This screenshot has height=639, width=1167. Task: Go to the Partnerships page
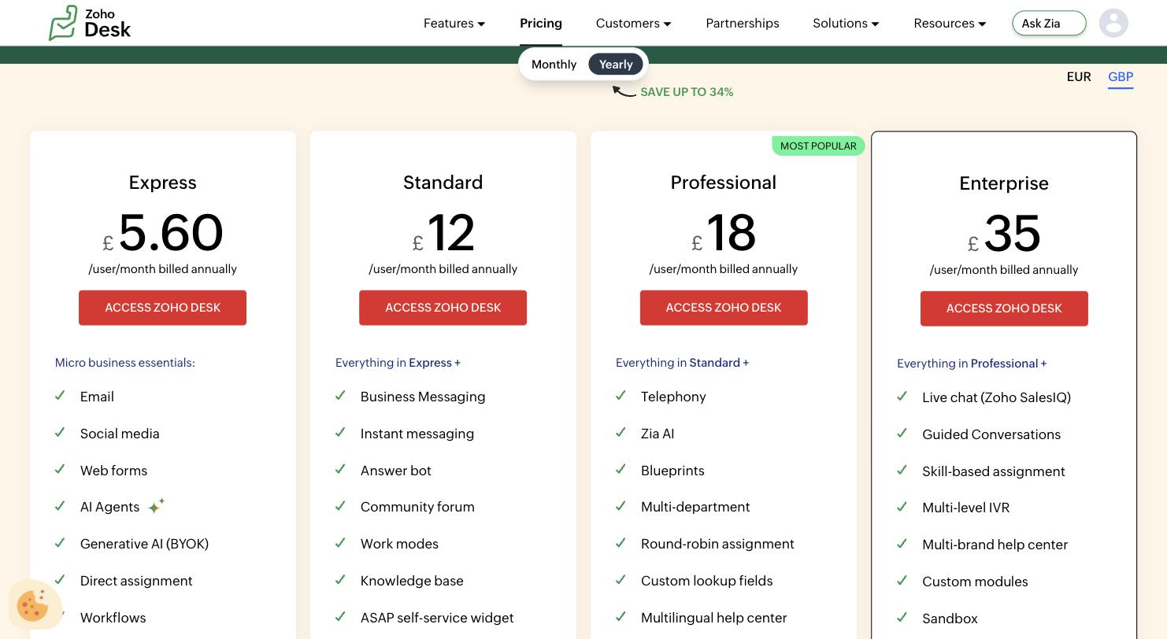pyautogui.click(x=743, y=23)
